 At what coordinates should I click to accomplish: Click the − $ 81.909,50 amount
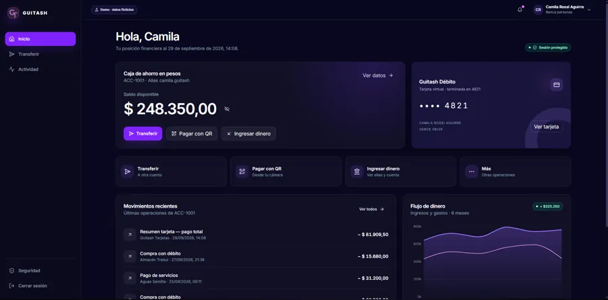(x=373, y=235)
